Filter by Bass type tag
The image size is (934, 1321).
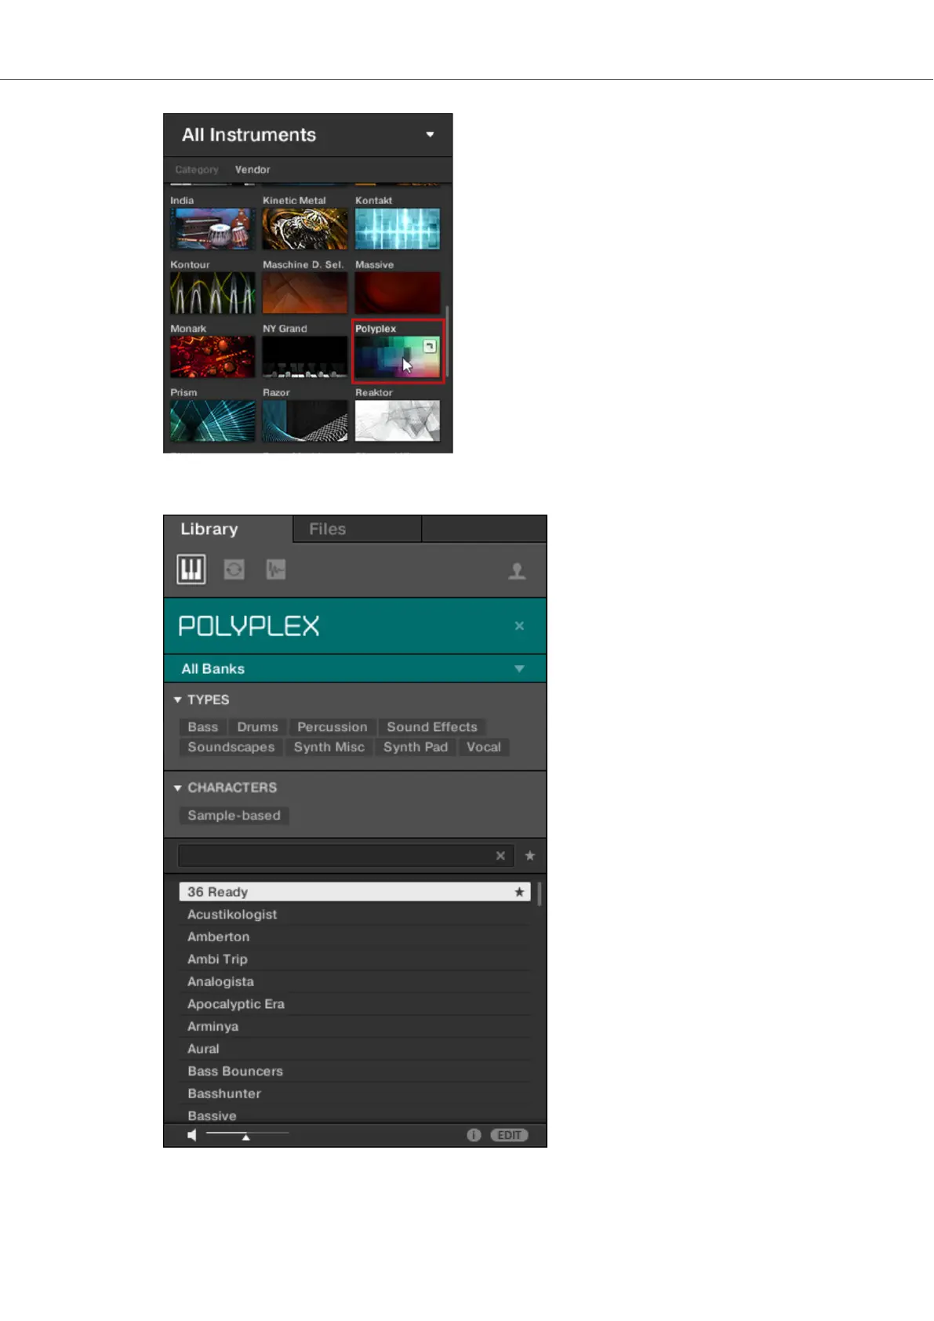[203, 727]
